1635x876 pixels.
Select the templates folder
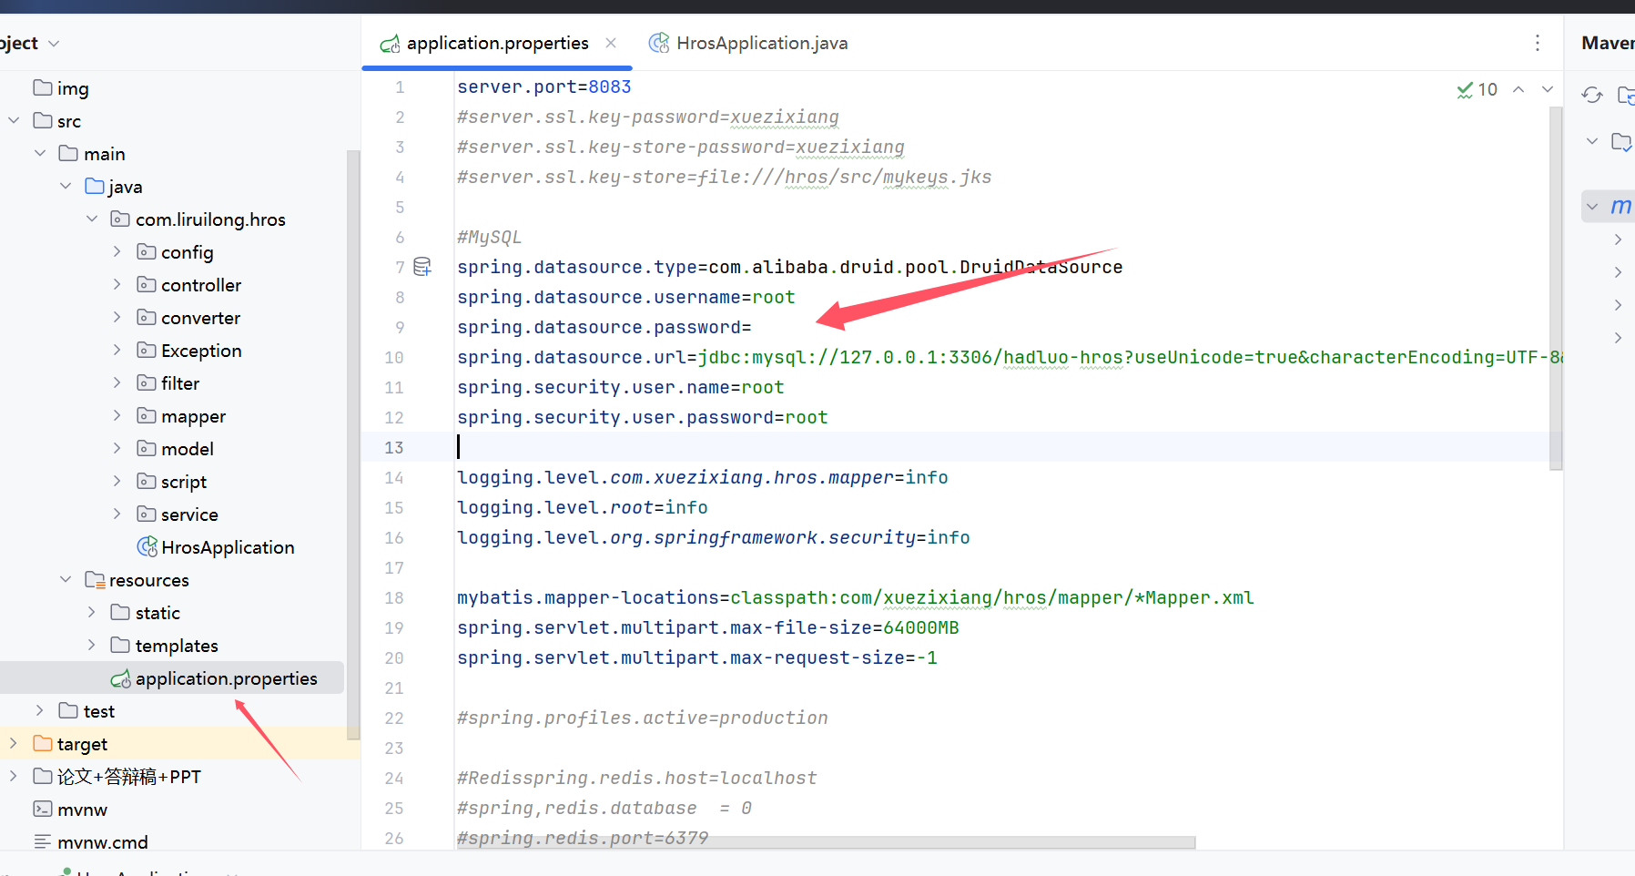pos(176,646)
